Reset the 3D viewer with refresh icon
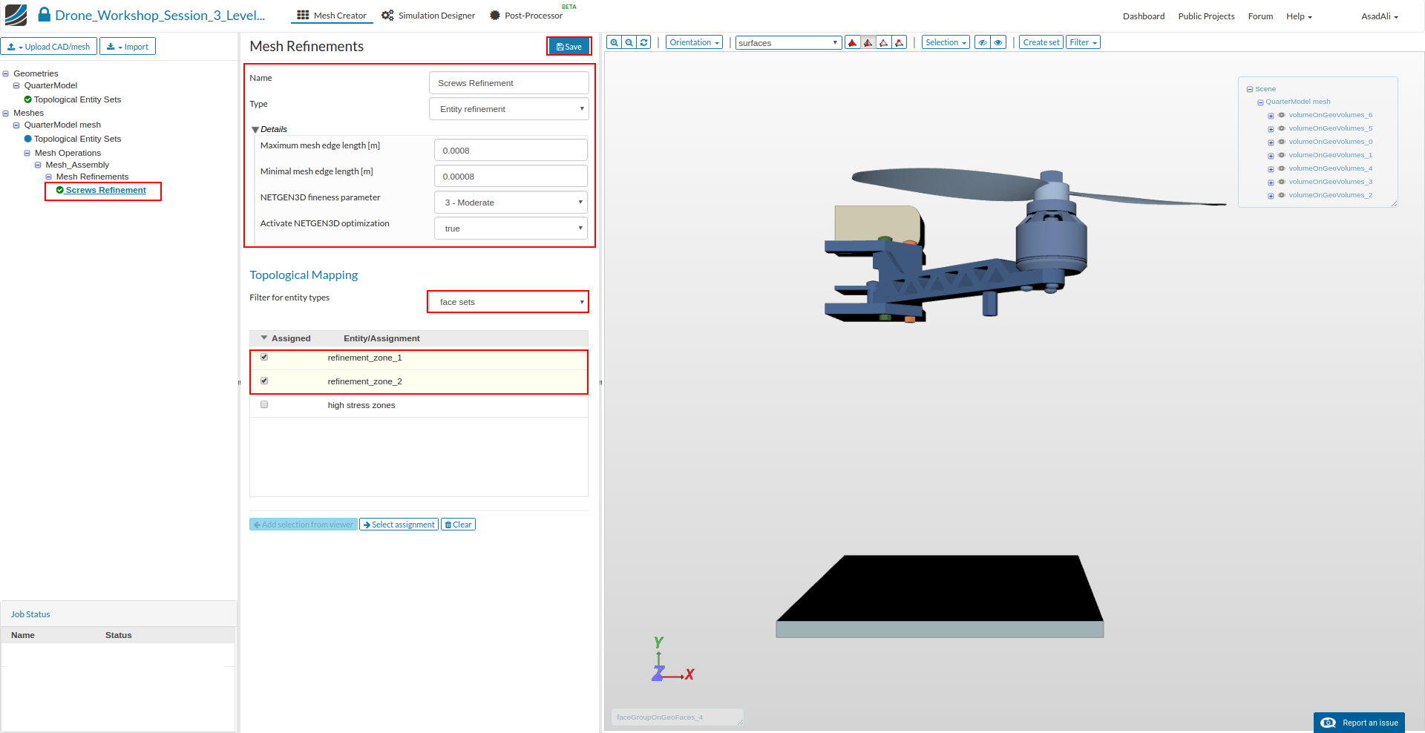This screenshot has height=733, width=1425. point(644,42)
